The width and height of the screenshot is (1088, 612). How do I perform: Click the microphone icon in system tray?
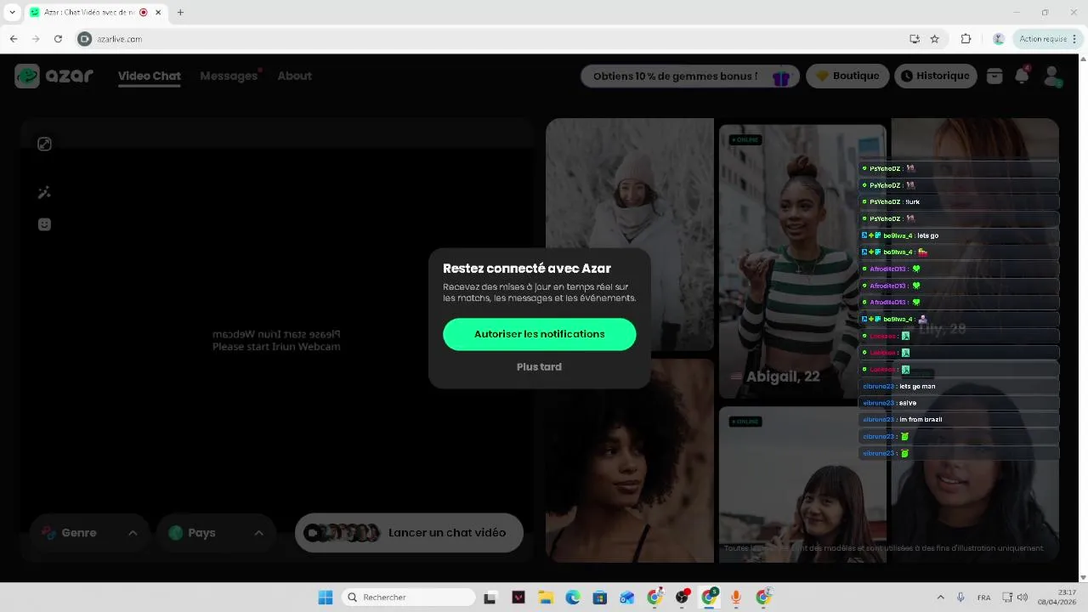(x=960, y=598)
